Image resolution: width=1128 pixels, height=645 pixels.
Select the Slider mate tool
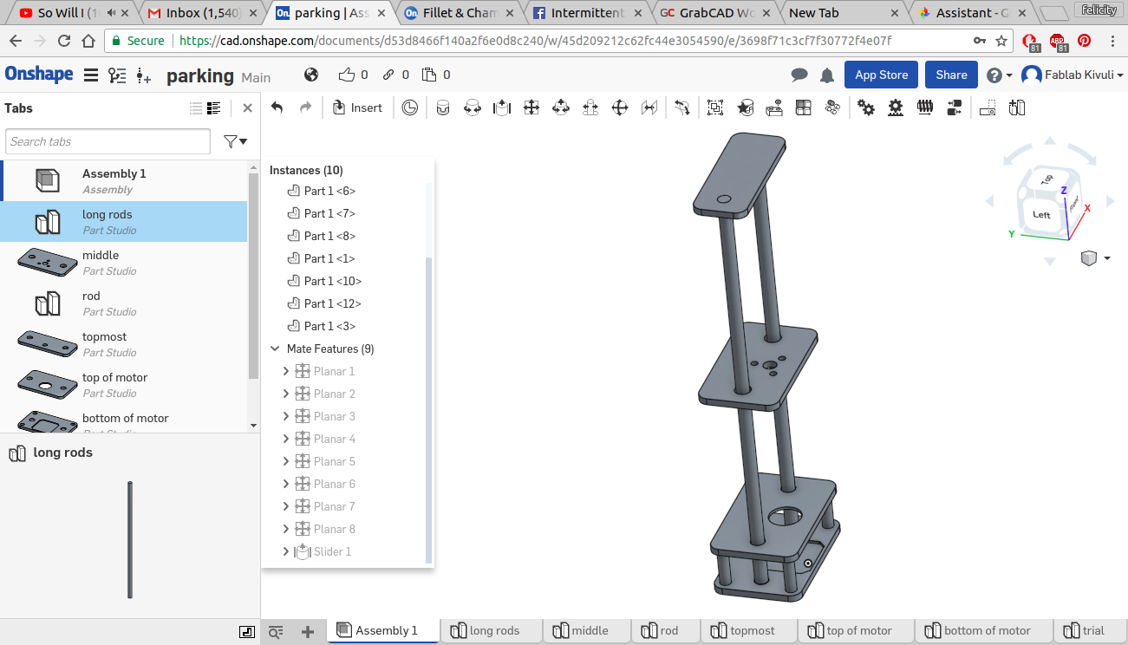502,107
